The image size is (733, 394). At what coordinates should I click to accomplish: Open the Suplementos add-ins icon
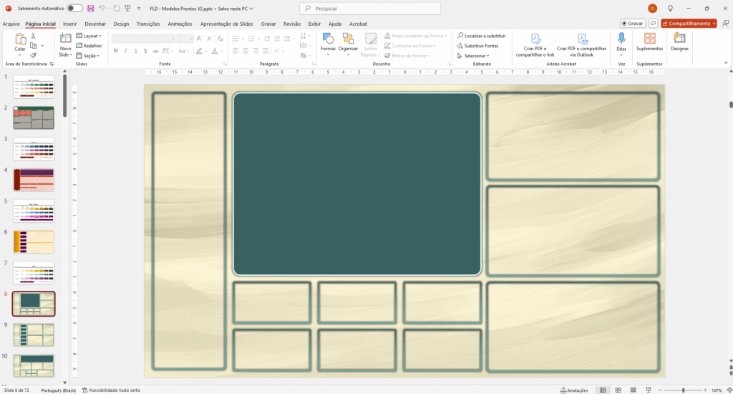click(649, 42)
